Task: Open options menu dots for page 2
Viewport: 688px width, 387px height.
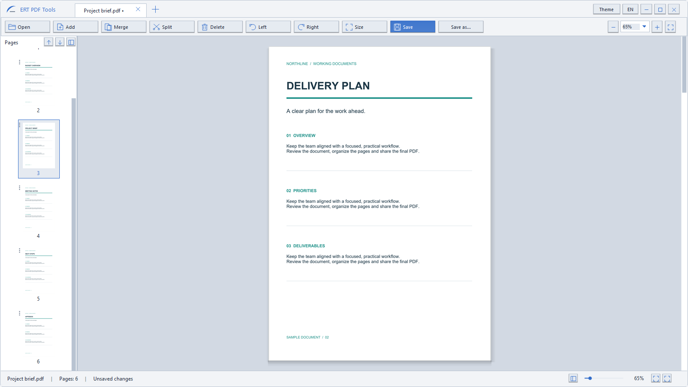Action: click(x=19, y=62)
